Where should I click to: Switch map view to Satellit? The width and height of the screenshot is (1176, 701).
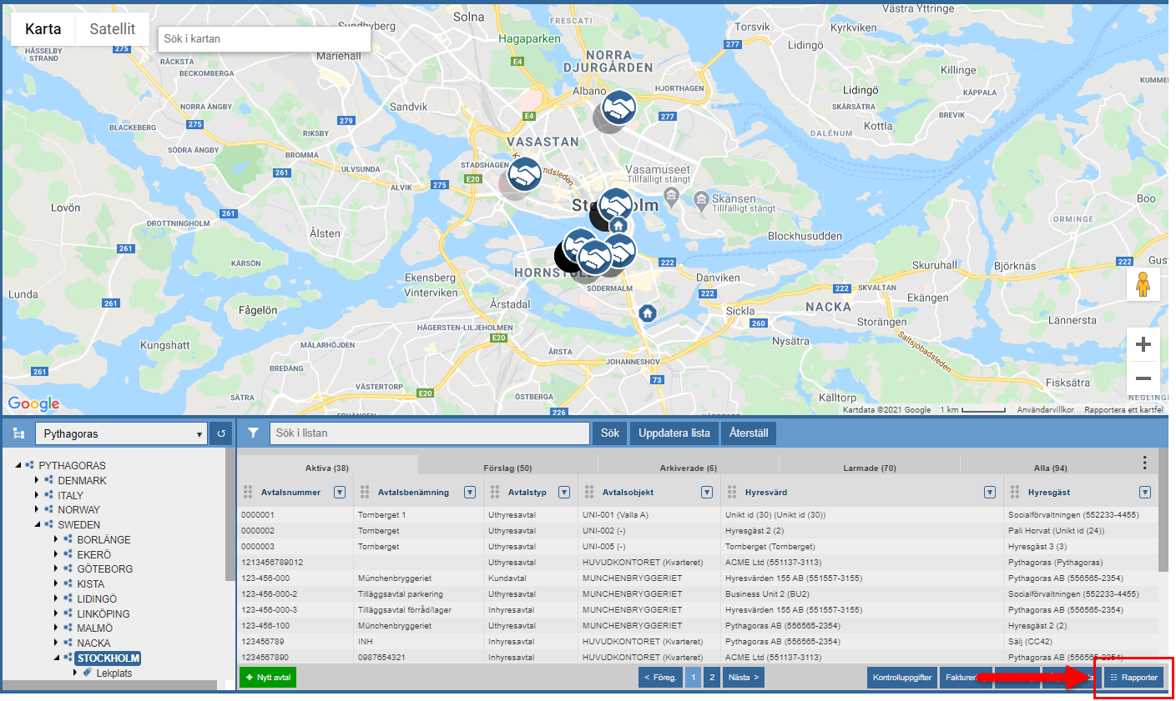pos(112,29)
